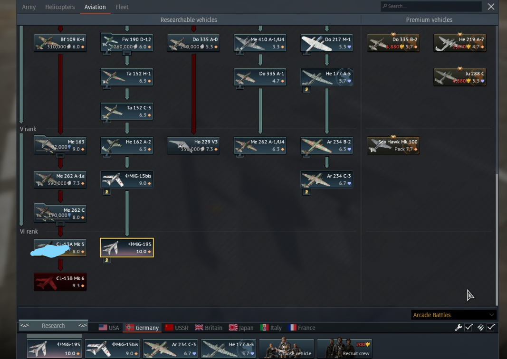Click the Research button

(x=53, y=325)
